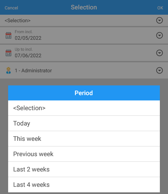
Task: Expand the <Selection> dropdown arrow in the top row
Action: click(159, 20)
